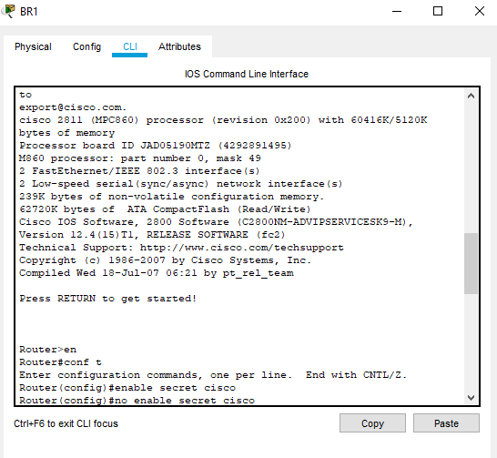Viewport: 497px width, 458px height.
Task: Click the 'Technical Support' URL line
Action: point(181,248)
